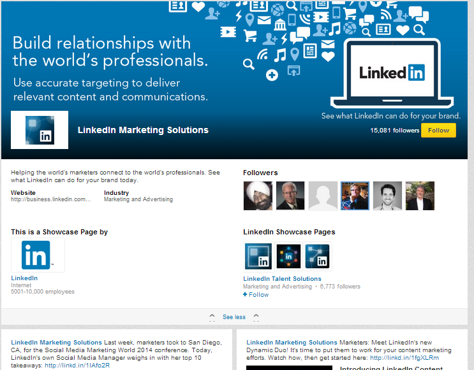Screen dimensions: 474x370
Task: Click the LinkedIn Showcase Pages heading
Action: click(289, 232)
